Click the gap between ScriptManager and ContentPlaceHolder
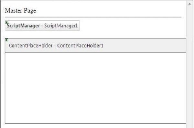This screenshot has height=128, width=194. point(95,34)
